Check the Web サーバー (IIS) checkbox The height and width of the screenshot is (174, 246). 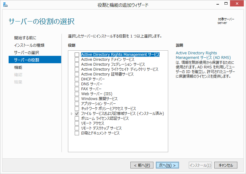pos(77,94)
